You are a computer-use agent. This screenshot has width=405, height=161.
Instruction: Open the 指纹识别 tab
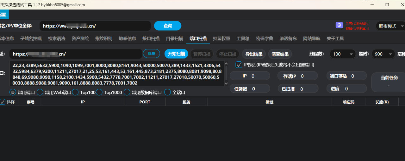click(104, 38)
